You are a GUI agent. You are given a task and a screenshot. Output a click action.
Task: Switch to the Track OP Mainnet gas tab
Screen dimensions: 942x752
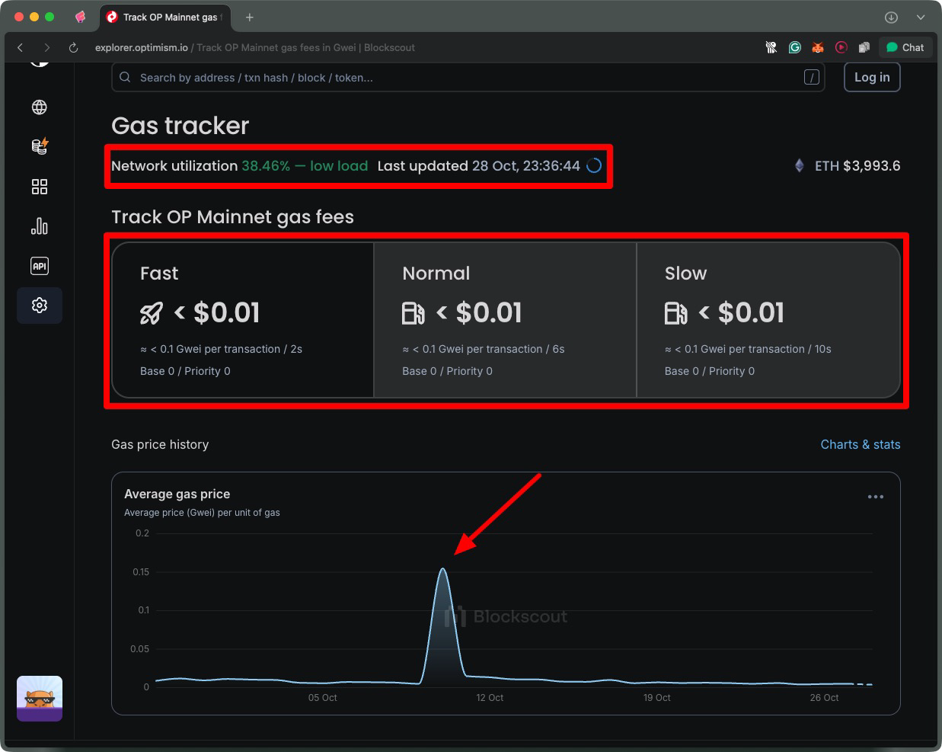165,16
